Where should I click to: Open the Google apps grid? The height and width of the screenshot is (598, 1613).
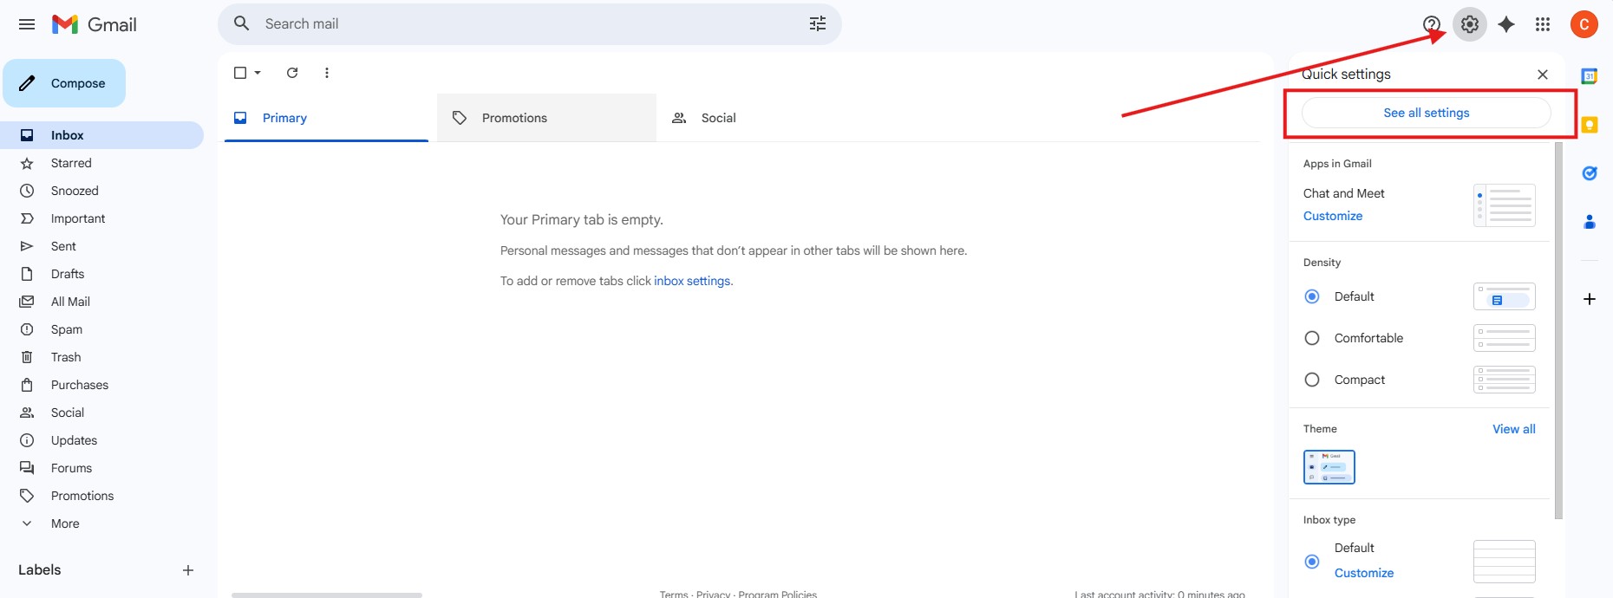point(1543,24)
